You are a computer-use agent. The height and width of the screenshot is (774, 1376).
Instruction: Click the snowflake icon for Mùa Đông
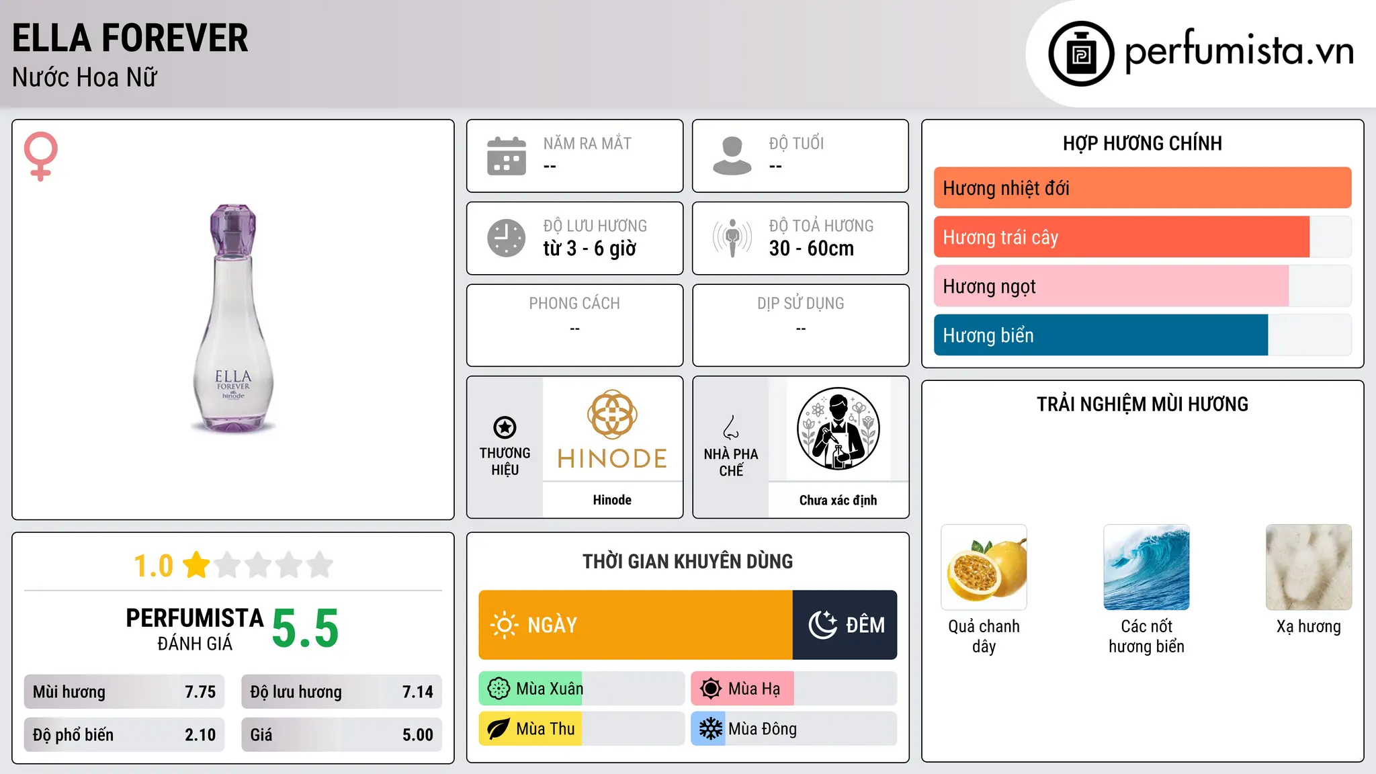(710, 729)
